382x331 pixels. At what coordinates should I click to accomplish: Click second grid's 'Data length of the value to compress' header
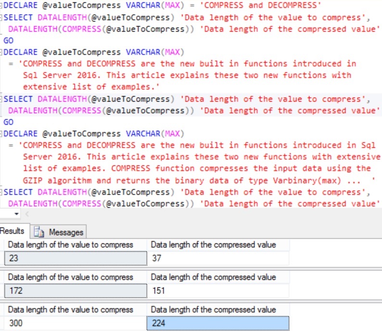76,277
